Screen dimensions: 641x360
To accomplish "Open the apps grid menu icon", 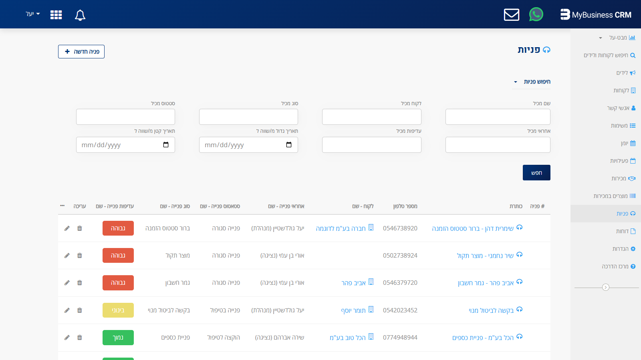I will pos(56,15).
